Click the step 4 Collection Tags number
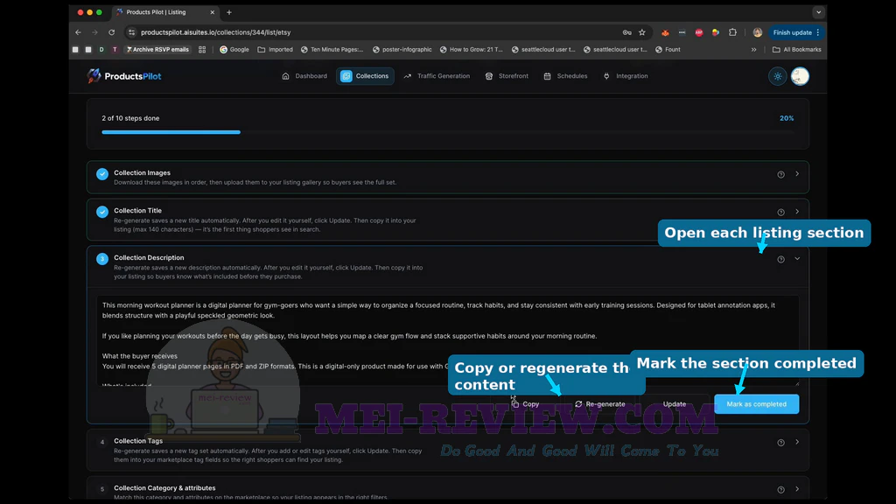Viewport: 896px width, 504px height. (x=102, y=442)
